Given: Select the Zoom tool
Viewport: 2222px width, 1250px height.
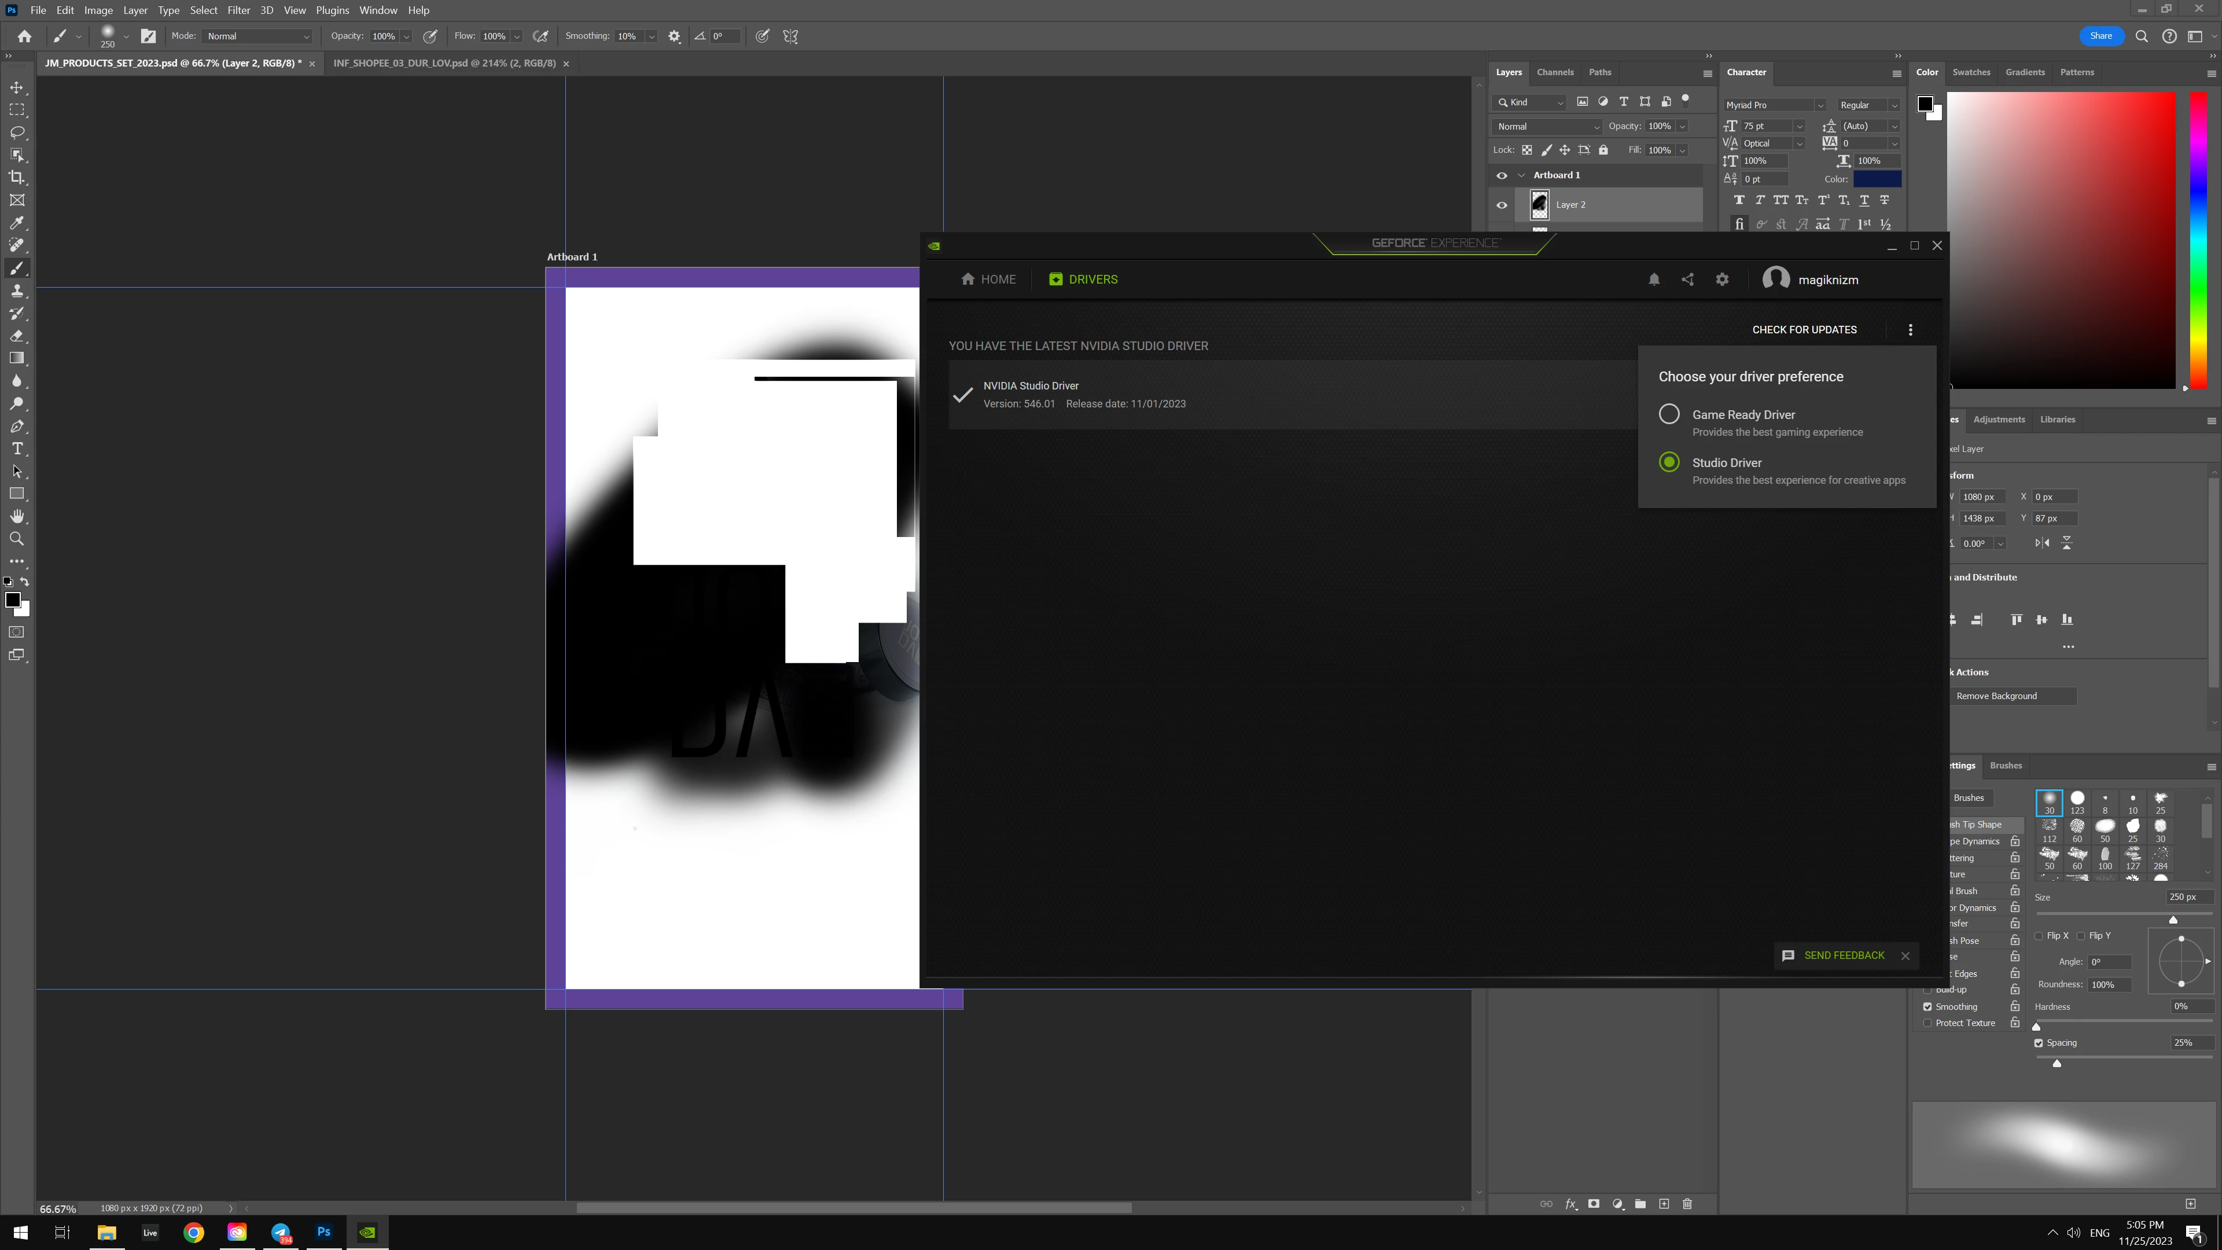Looking at the screenshot, I should tap(16, 538).
